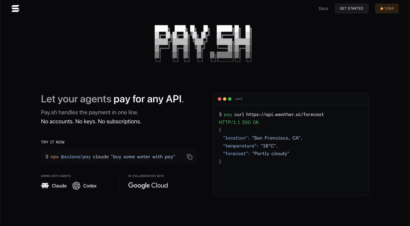Click the PAY.SH pixel-art title
This screenshot has width=410, height=226.
click(x=203, y=43)
